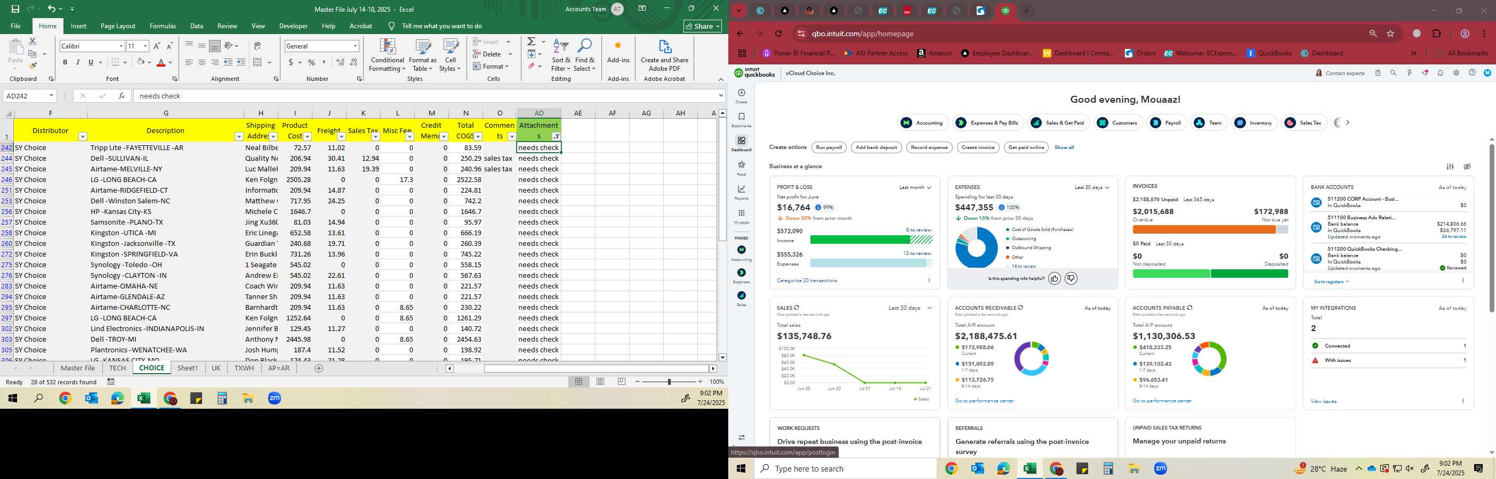
Task: Open the Page Layout ribbon tab
Action: tap(118, 26)
